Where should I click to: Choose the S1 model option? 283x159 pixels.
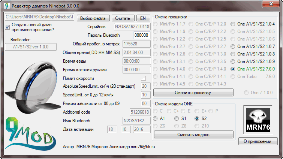click(x=176, y=118)
